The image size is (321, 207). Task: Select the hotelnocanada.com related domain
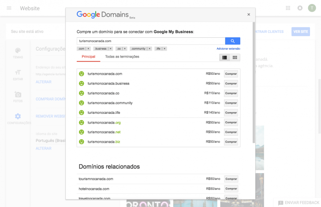coord(94,189)
